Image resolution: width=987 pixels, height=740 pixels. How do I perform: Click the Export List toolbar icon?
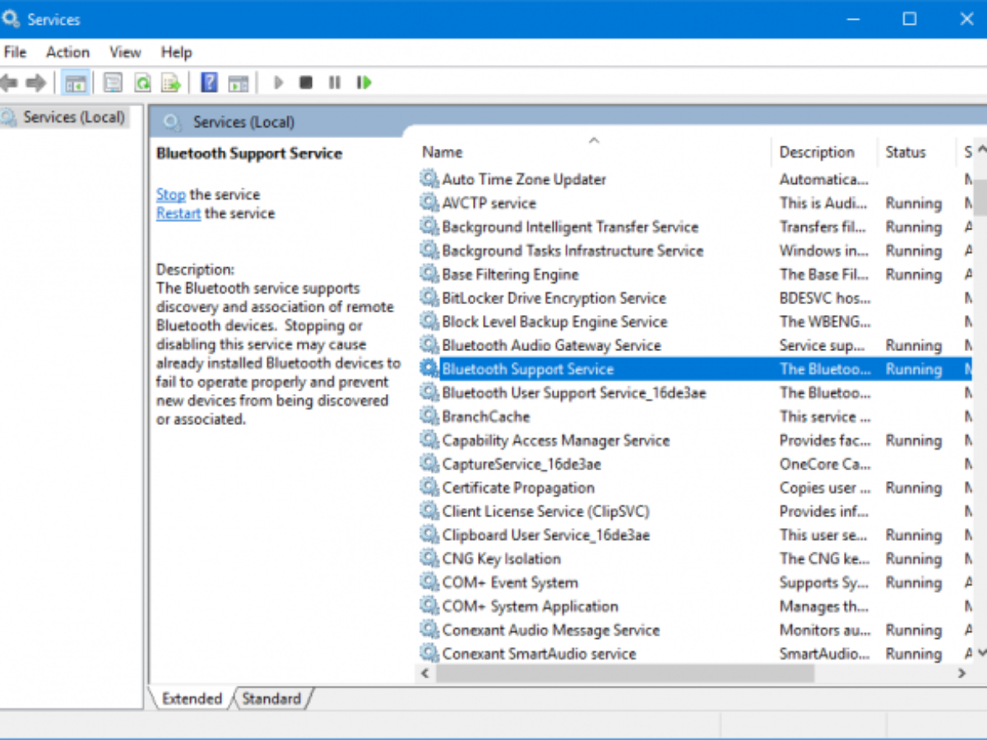point(171,83)
